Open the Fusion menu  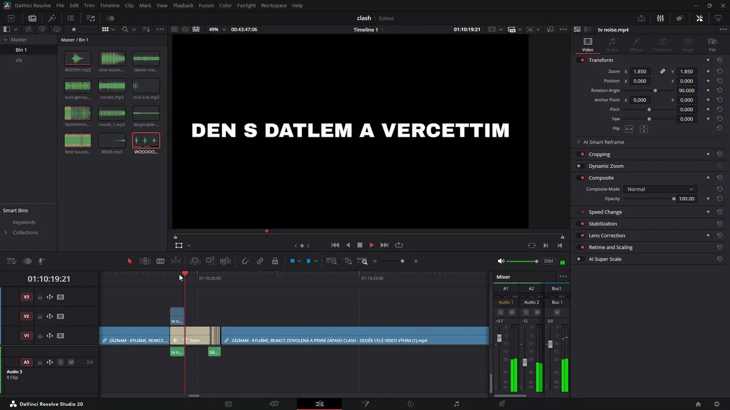[x=206, y=5]
